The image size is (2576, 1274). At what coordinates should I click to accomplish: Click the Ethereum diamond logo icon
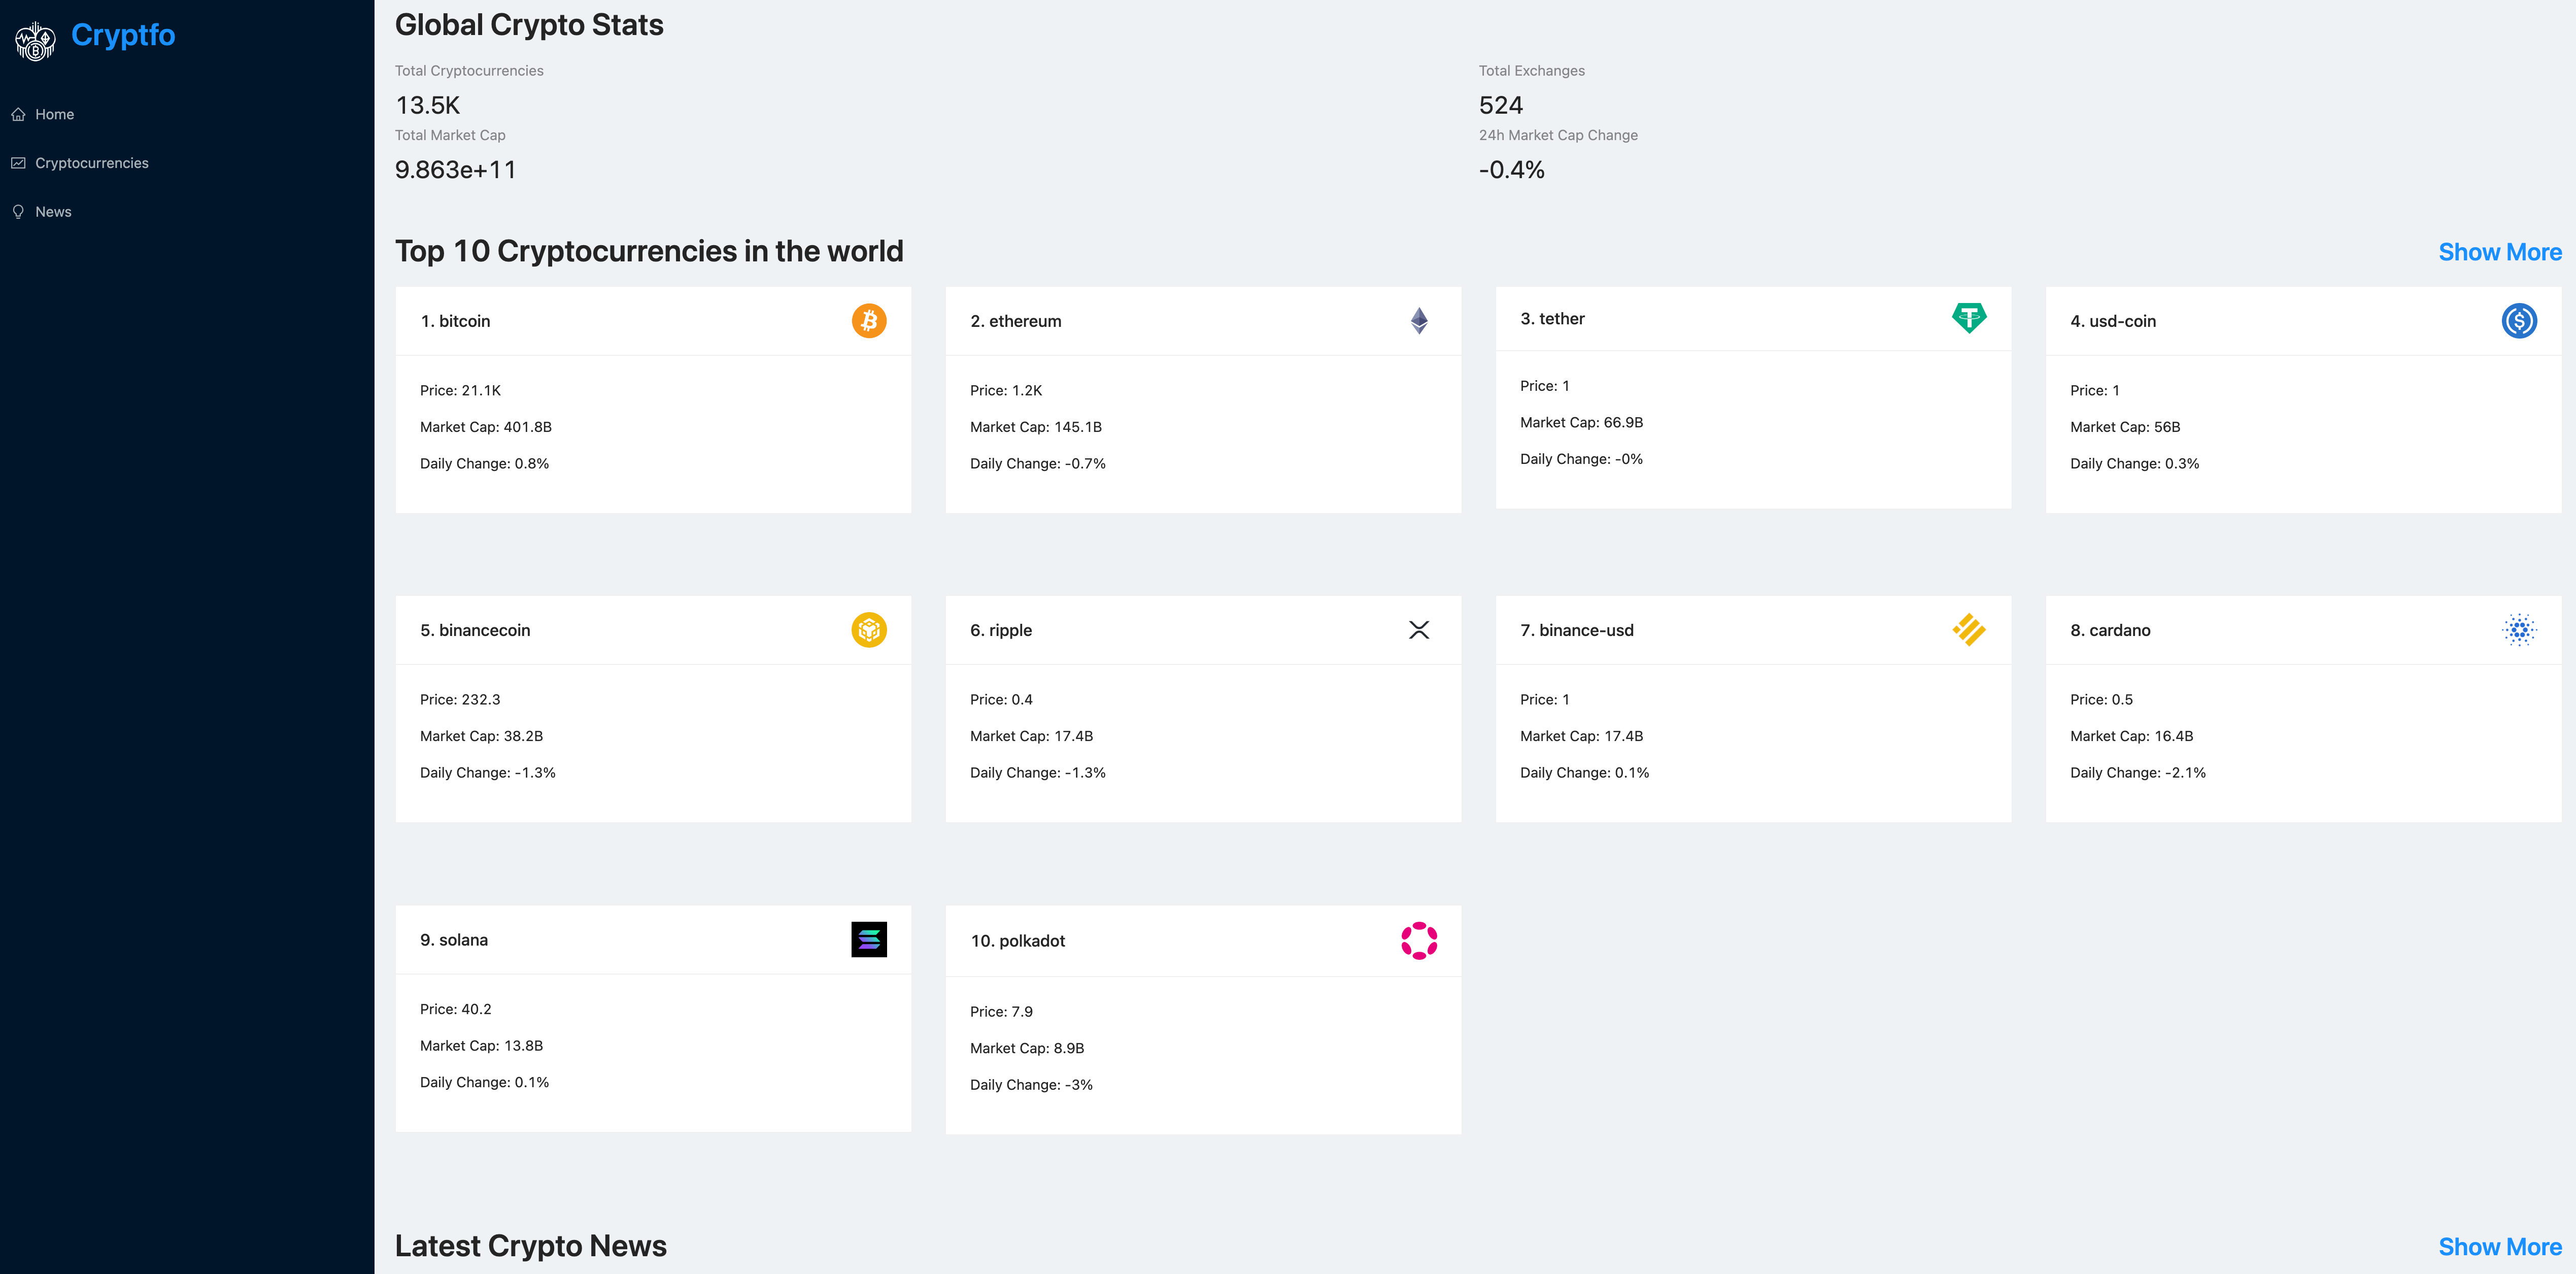pos(1418,321)
